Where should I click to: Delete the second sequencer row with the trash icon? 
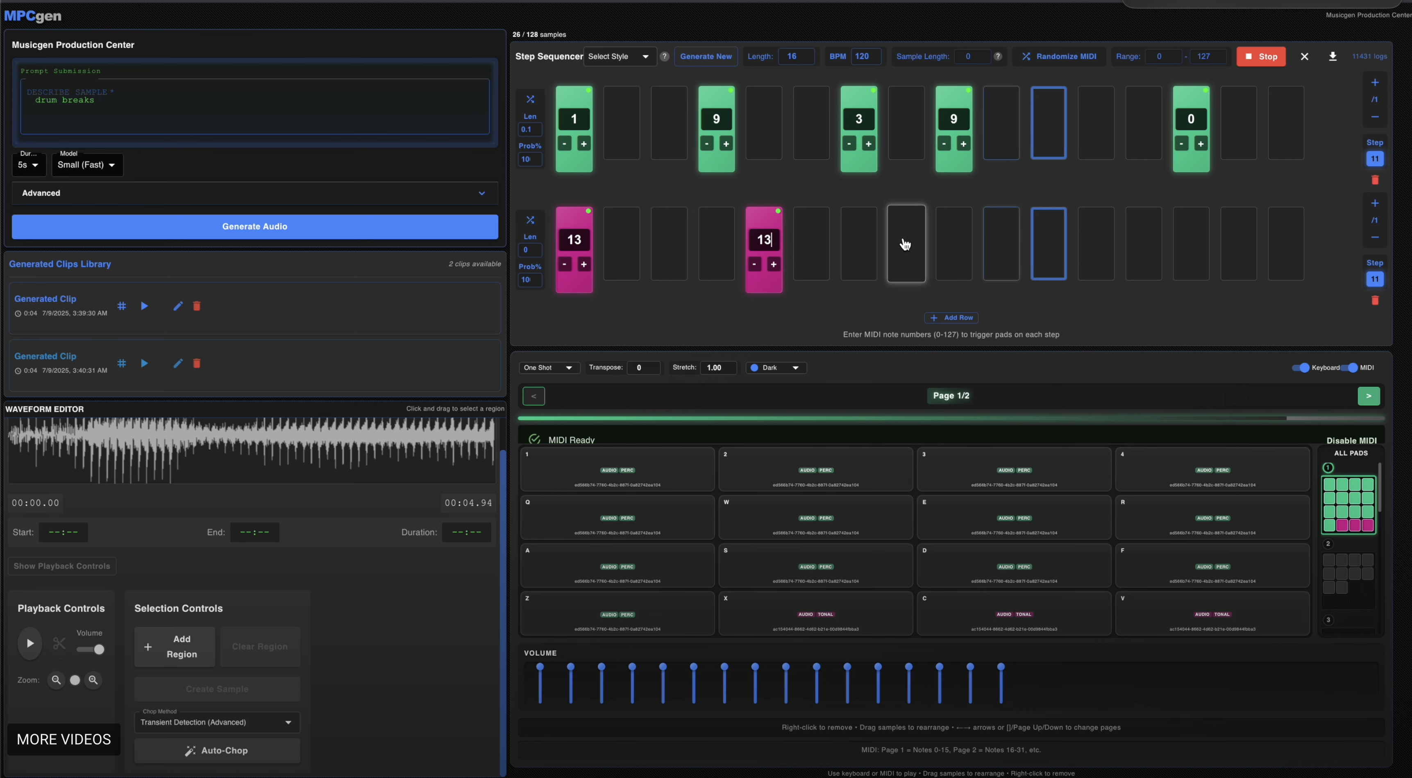point(1375,300)
